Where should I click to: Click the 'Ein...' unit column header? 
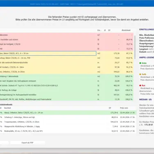99,30
